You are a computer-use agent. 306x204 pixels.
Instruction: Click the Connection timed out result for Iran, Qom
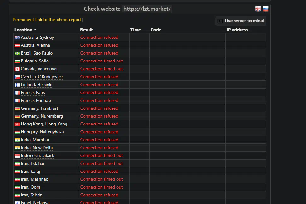pyautogui.click(x=101, y=187)
